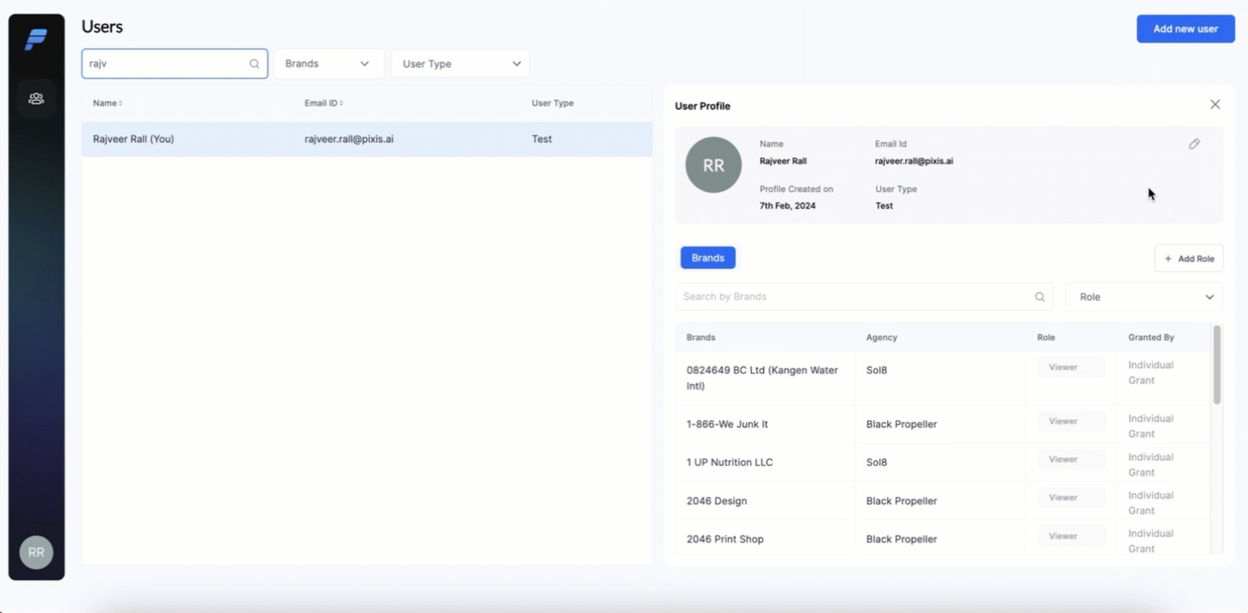Click the RR avatar at sidebar bottom

(x=36, y=552)
